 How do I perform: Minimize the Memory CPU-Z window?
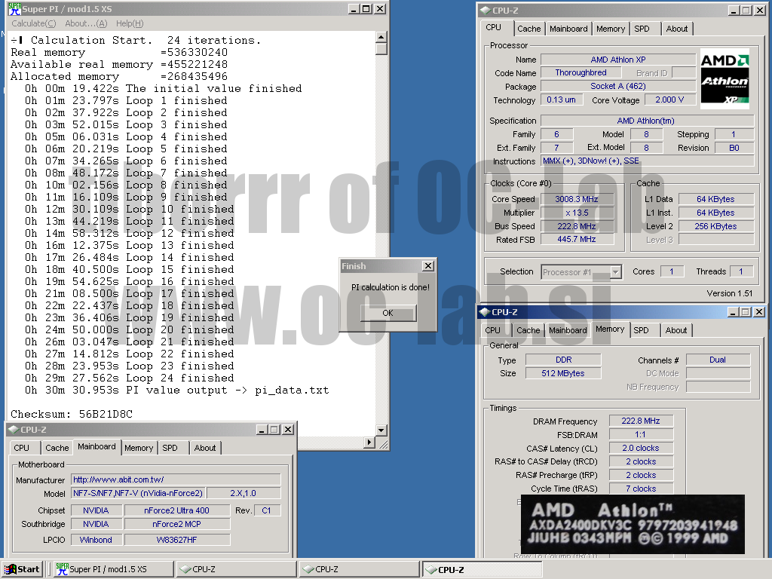[x=733, y=311]
